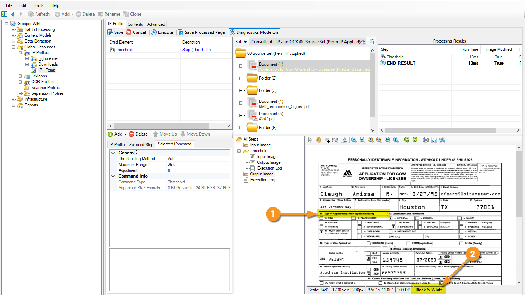The width and height of the screenshot is (525, 295).
Task: Click the Execute button
Action: [x=162, y=32]
